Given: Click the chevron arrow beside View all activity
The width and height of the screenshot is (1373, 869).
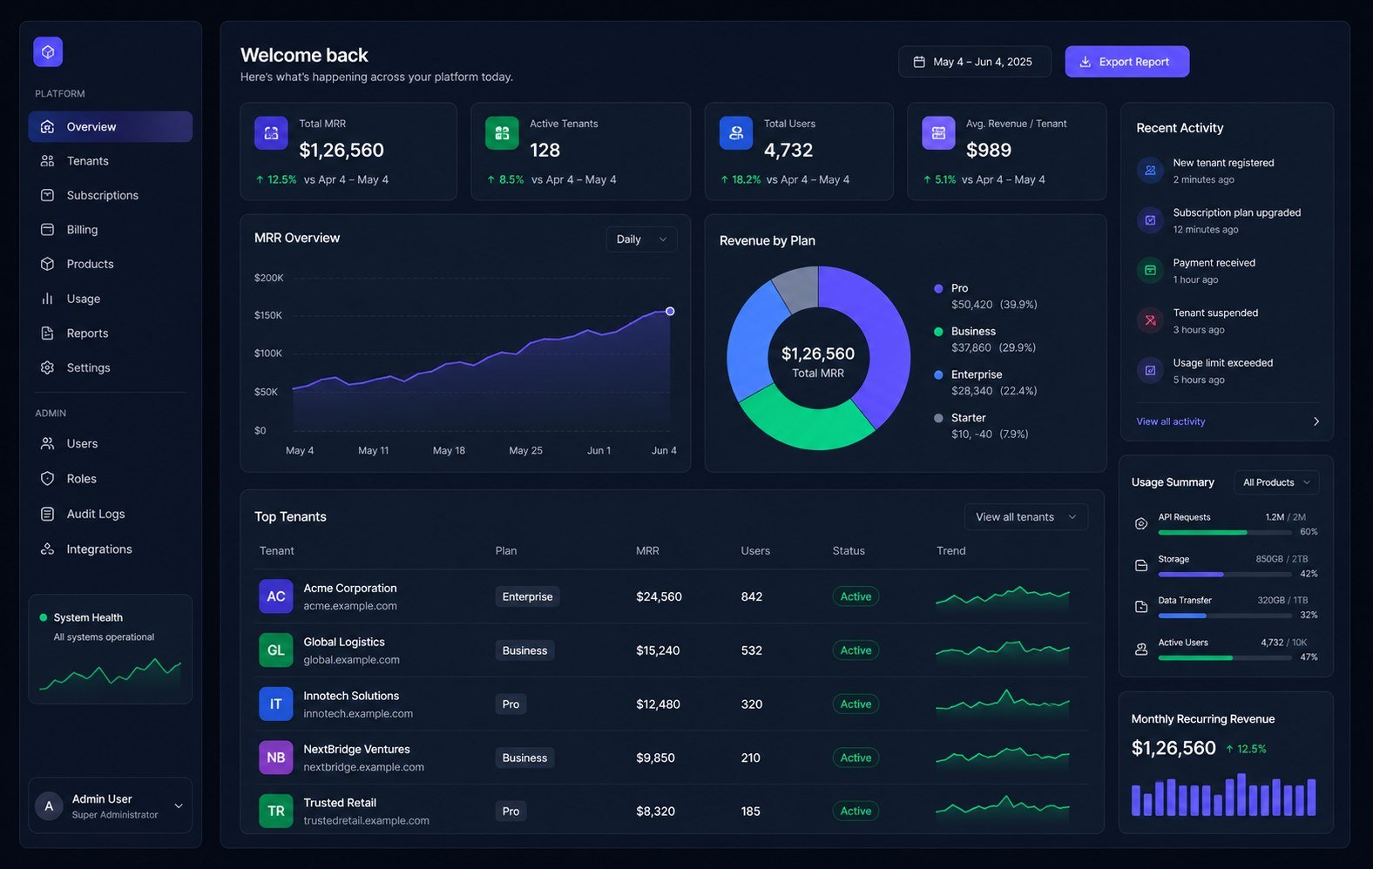Looking at the screenshot, I should tap(1316, 421).
